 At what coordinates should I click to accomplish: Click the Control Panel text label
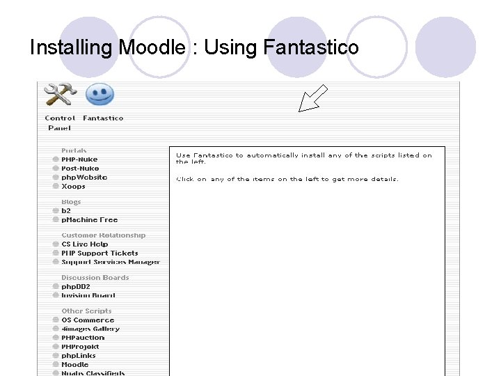pos(60,123)
